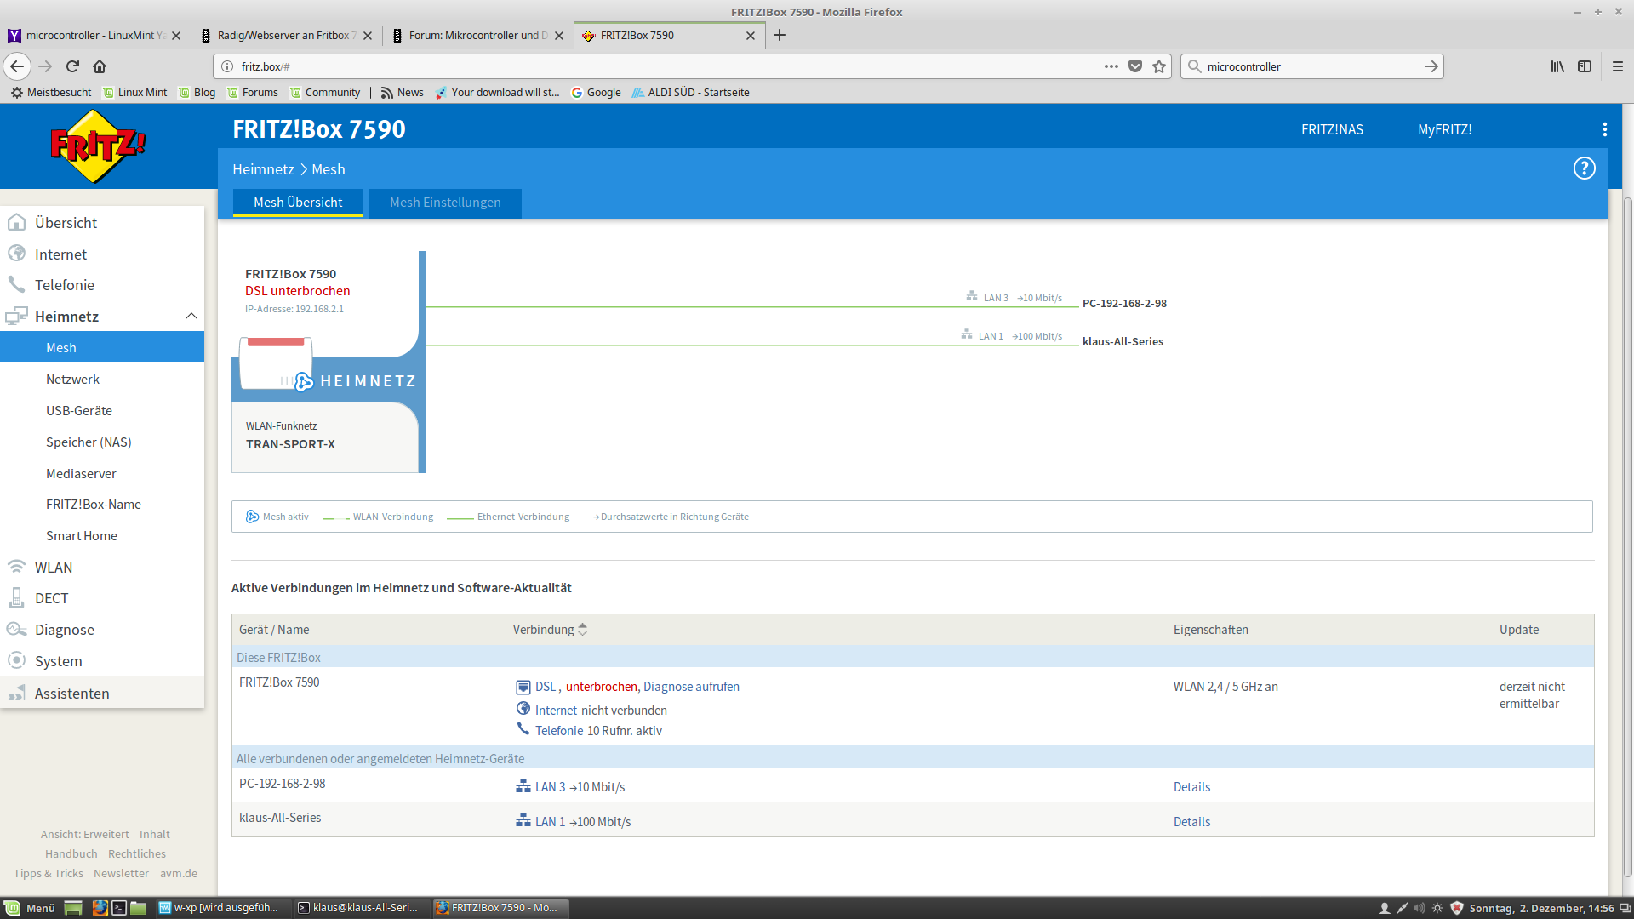1634x919 pixels.
Task: Click Ansicht: Erweitert in sidebar footer
Action: pyautogui.click(x=85, y=834)
